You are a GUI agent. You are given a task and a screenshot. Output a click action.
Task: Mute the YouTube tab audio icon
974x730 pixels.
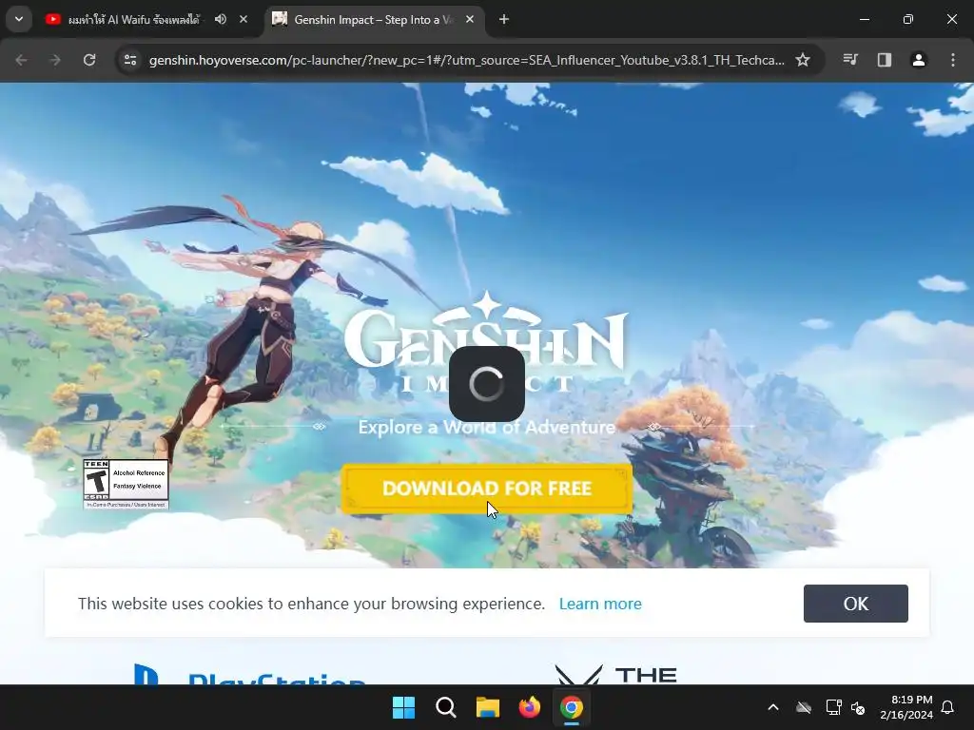tap(221, 19)
